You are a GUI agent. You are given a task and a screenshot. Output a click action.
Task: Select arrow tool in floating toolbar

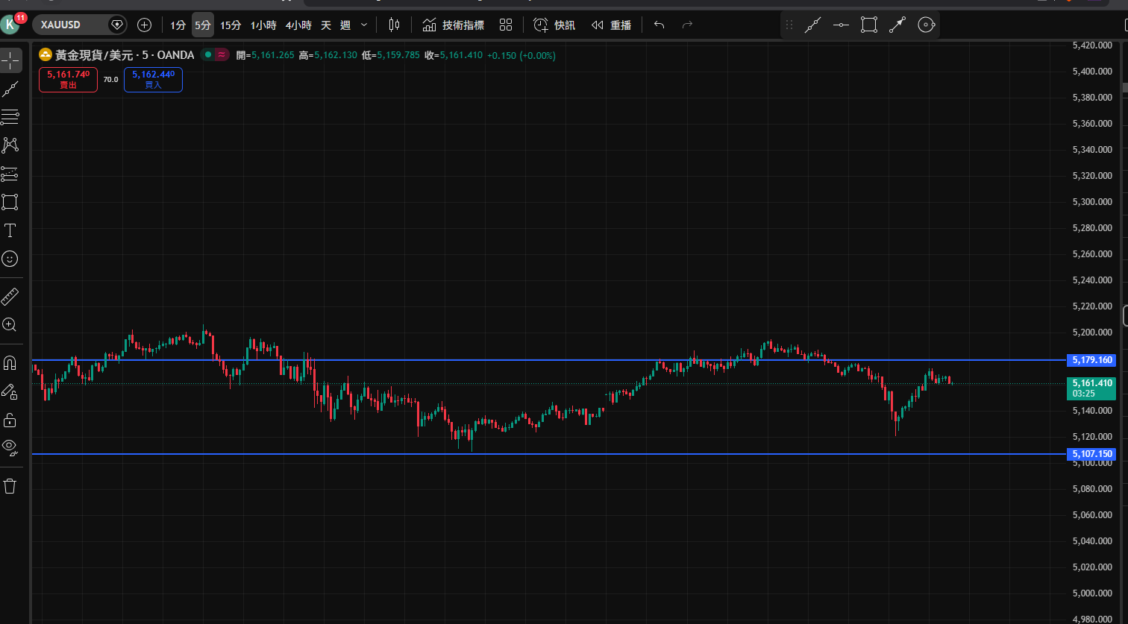click(x=897, y=25)
